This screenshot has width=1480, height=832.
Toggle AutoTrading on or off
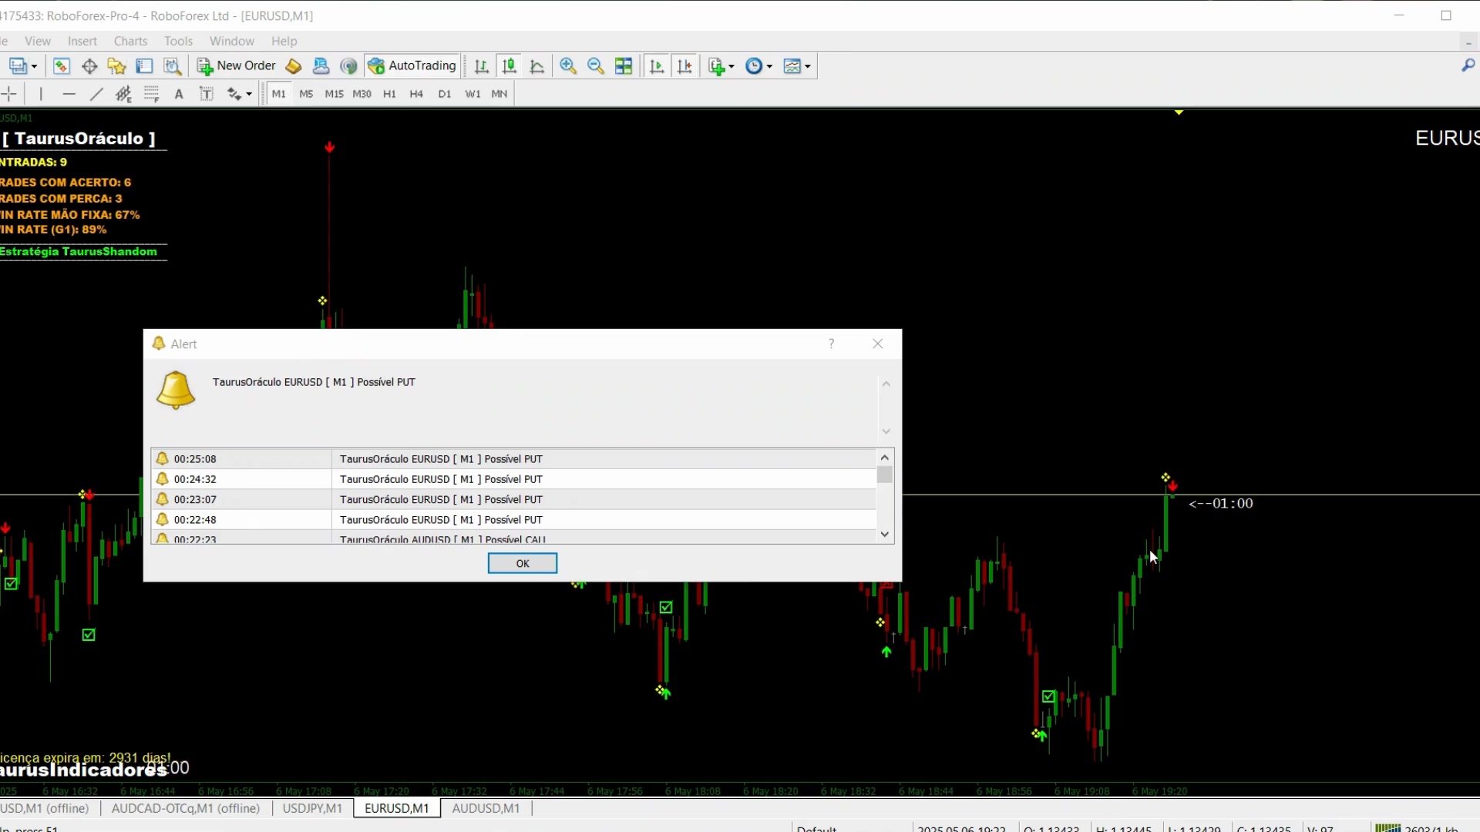coord(412,66)
